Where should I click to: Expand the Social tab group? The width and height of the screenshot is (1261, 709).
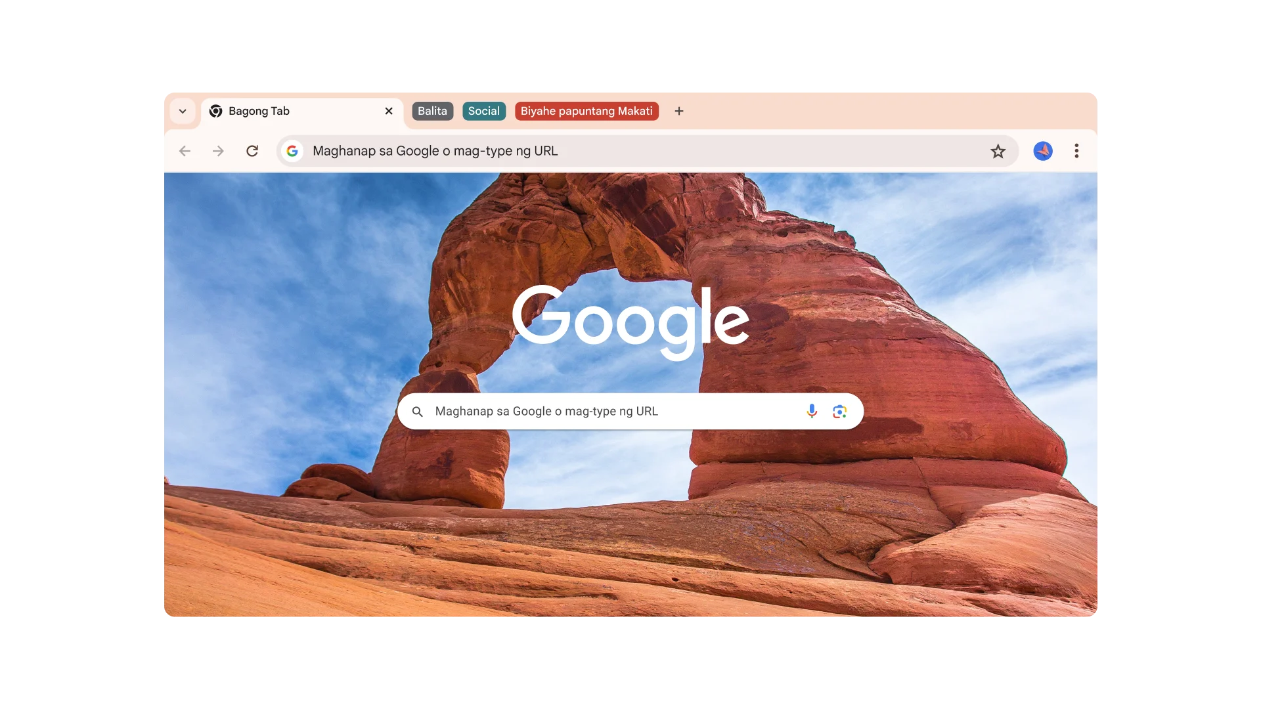point(483,111)
